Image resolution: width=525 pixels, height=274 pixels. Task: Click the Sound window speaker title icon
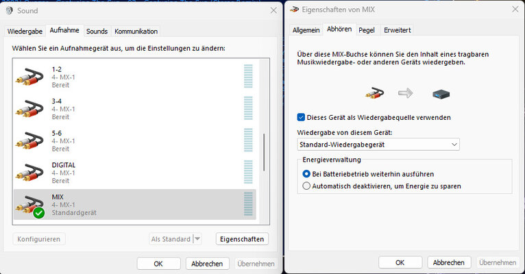pos(10,11)
